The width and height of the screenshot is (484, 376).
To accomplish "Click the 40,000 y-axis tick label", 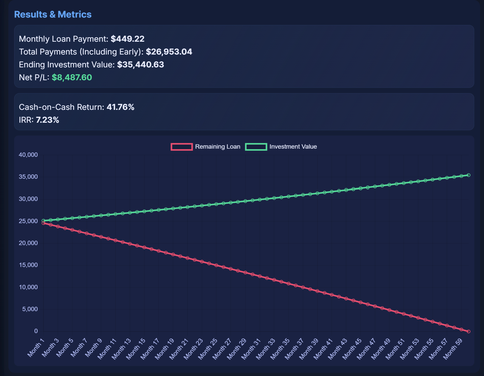I will [x=28, y=155].
